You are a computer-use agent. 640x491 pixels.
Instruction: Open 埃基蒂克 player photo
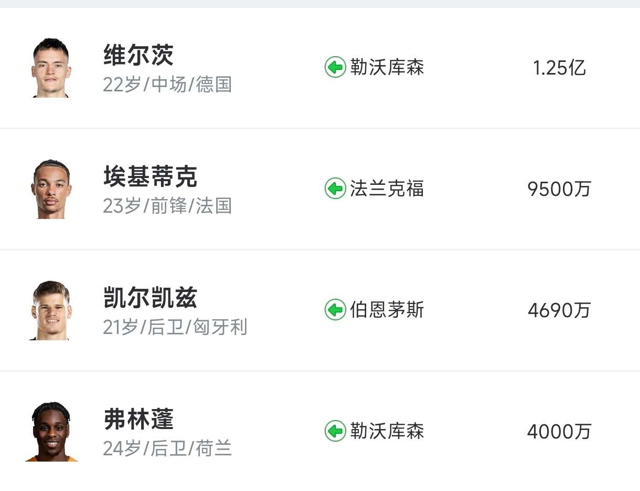pyautogui.click(x=51, y=189)
